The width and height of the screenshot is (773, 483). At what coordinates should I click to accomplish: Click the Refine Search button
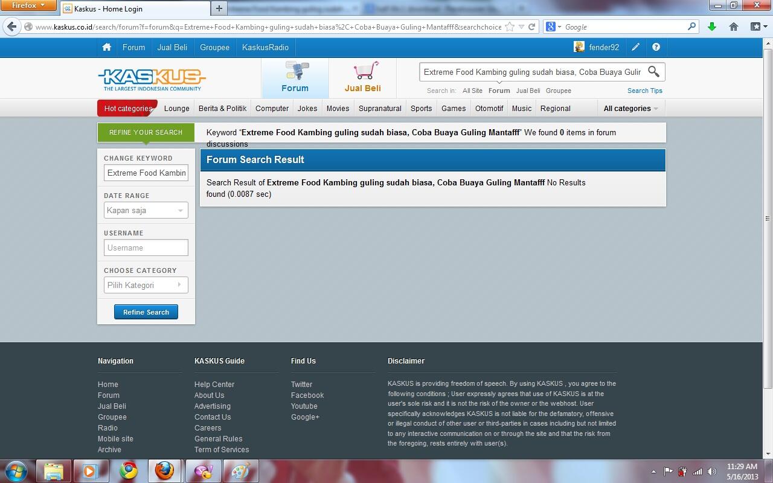pos(146,312)
